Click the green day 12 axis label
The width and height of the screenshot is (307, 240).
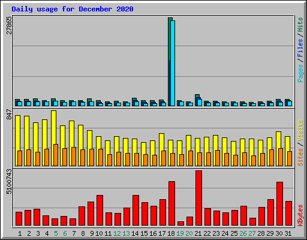(117, 233)
